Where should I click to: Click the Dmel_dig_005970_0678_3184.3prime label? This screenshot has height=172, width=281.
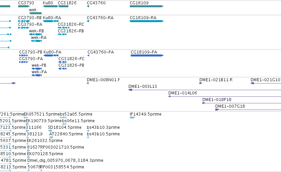pos(65,160)
